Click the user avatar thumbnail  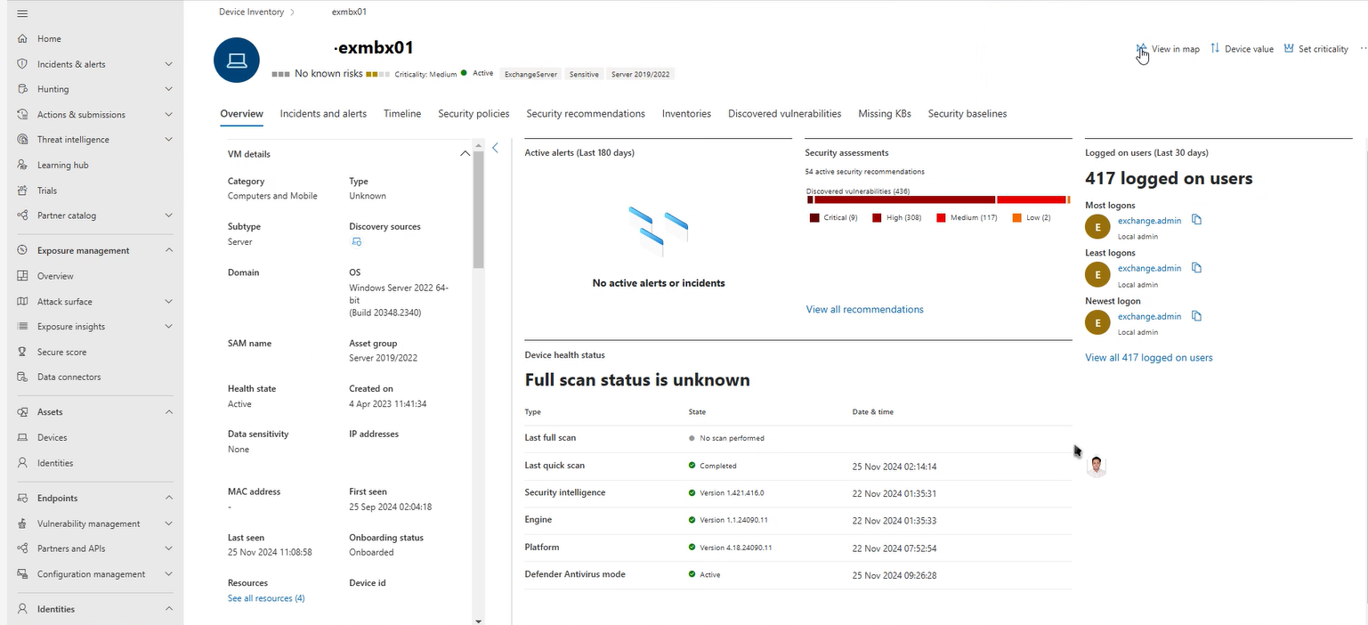click(1097, 467)
